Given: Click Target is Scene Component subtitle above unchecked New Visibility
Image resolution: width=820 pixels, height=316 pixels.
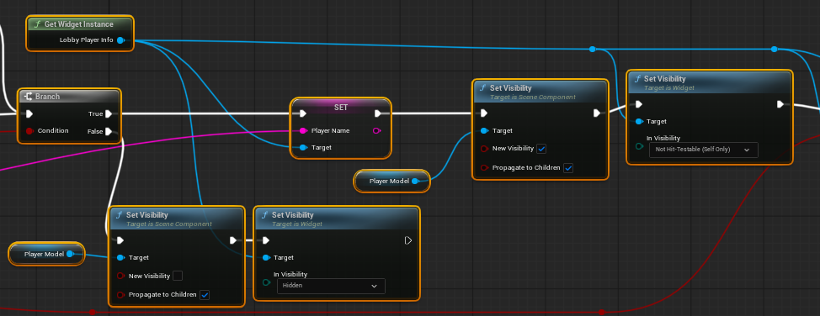Looking at the screenshot, I should (x=169, y=224).
